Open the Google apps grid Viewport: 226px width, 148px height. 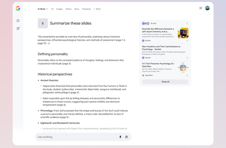(201, 8)
